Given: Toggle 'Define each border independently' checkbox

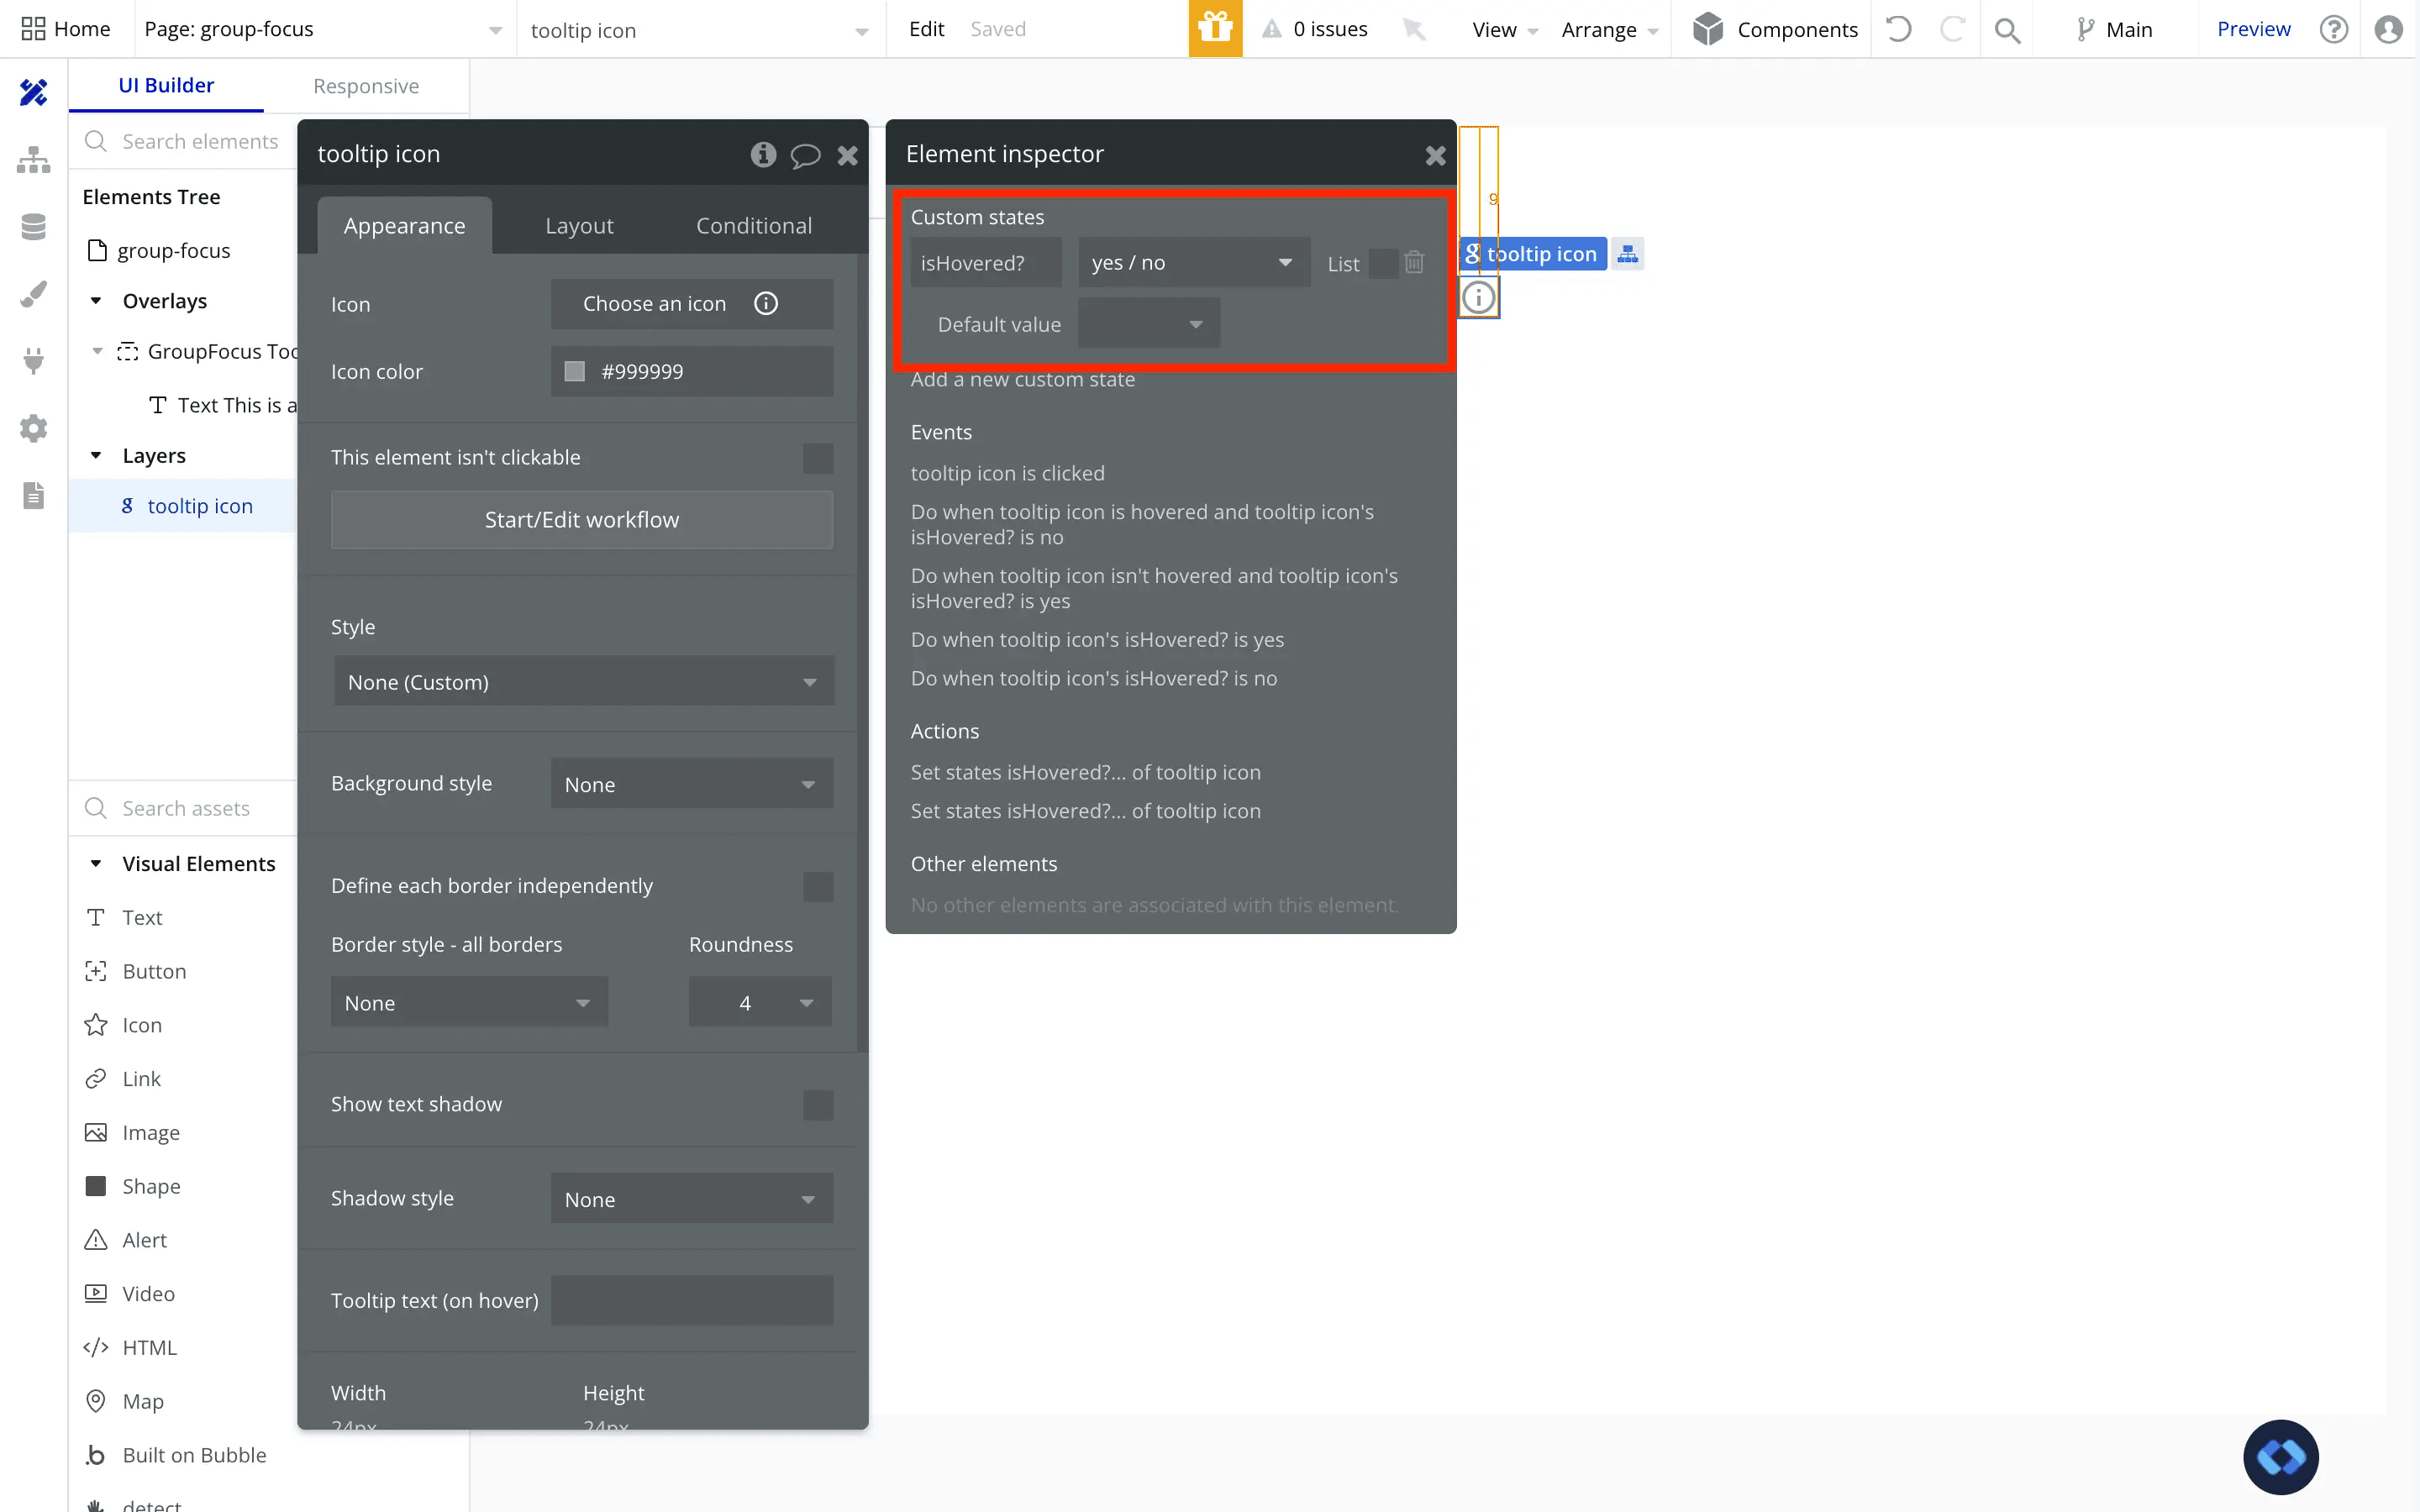Looking at the screenshot, I should 818,886.
